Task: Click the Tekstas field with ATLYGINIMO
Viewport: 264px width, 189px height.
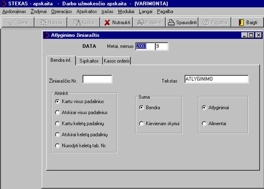Action: click(x=216, y=79)
